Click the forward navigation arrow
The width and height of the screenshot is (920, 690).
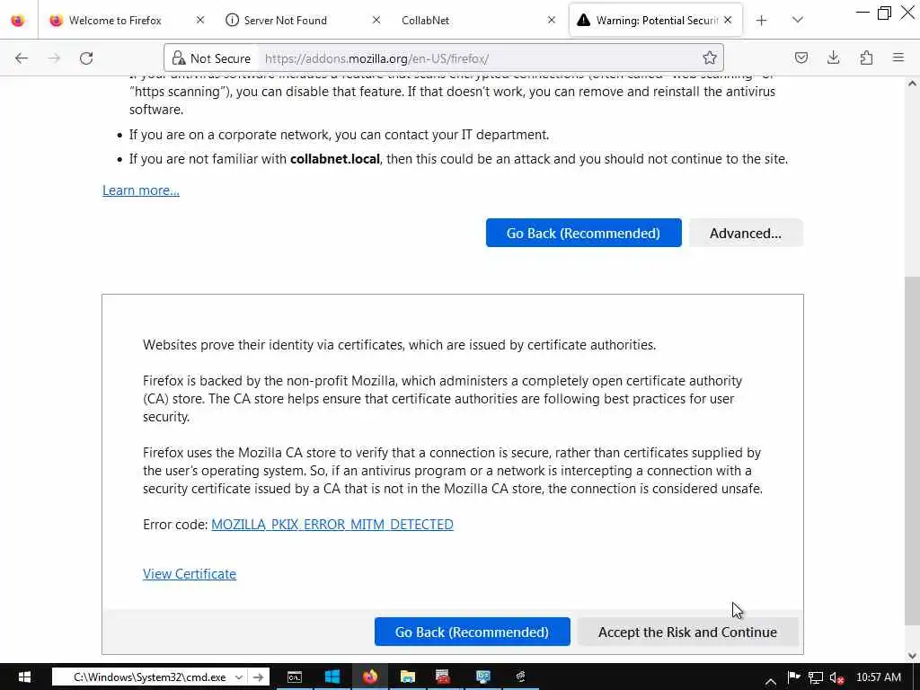pyautogui.click(x=54, y=58)
